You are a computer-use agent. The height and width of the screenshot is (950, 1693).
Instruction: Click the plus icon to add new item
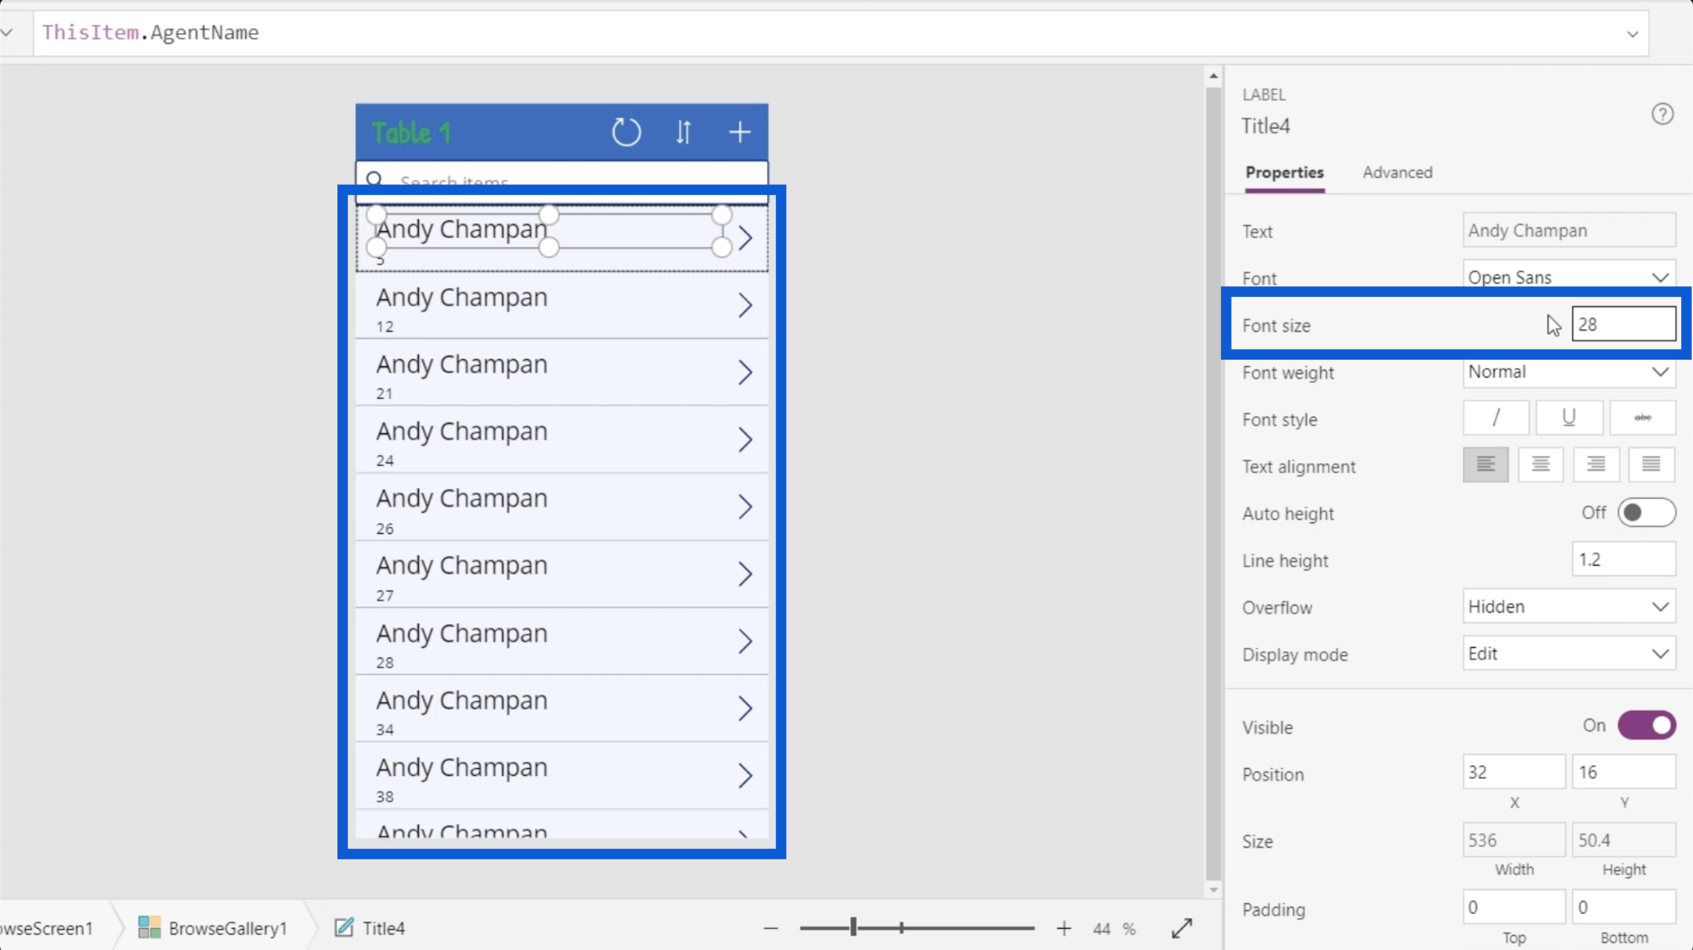pos(739,132)
